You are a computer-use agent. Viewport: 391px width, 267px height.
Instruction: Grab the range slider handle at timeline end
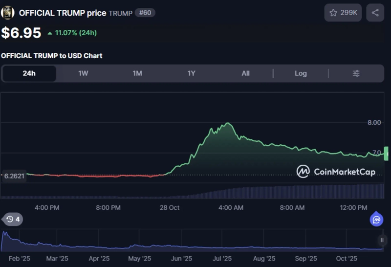382,240
